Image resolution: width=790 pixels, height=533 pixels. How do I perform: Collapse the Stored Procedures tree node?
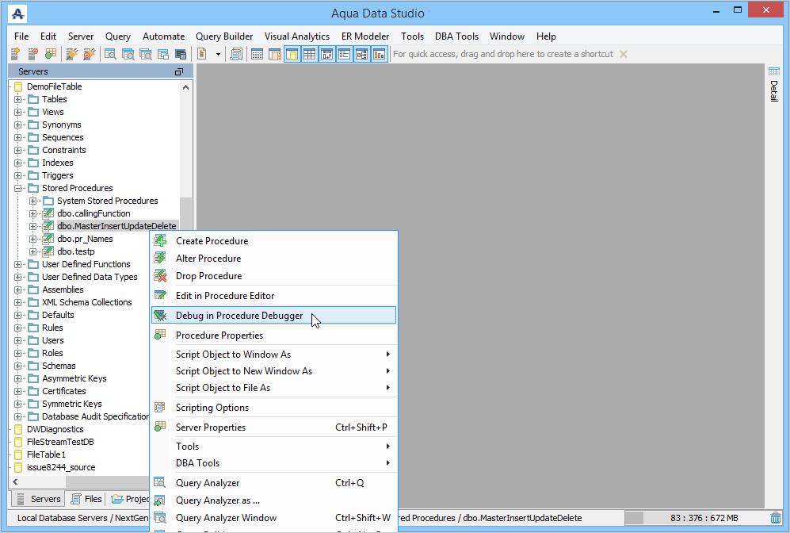coord(18,188)
